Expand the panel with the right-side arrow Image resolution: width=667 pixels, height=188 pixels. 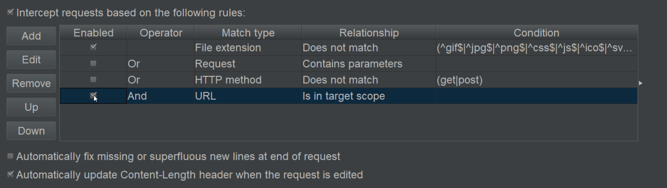pyautogui.click(x=641, y=83)
